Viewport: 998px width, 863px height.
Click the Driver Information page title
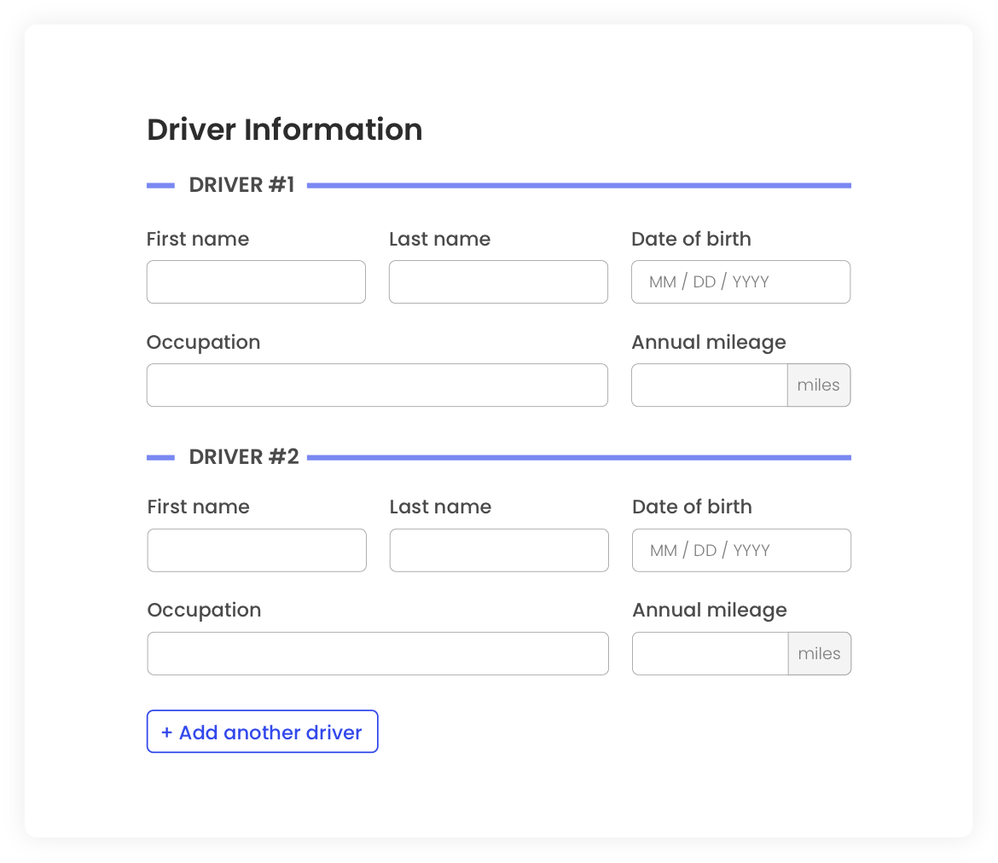285,130
